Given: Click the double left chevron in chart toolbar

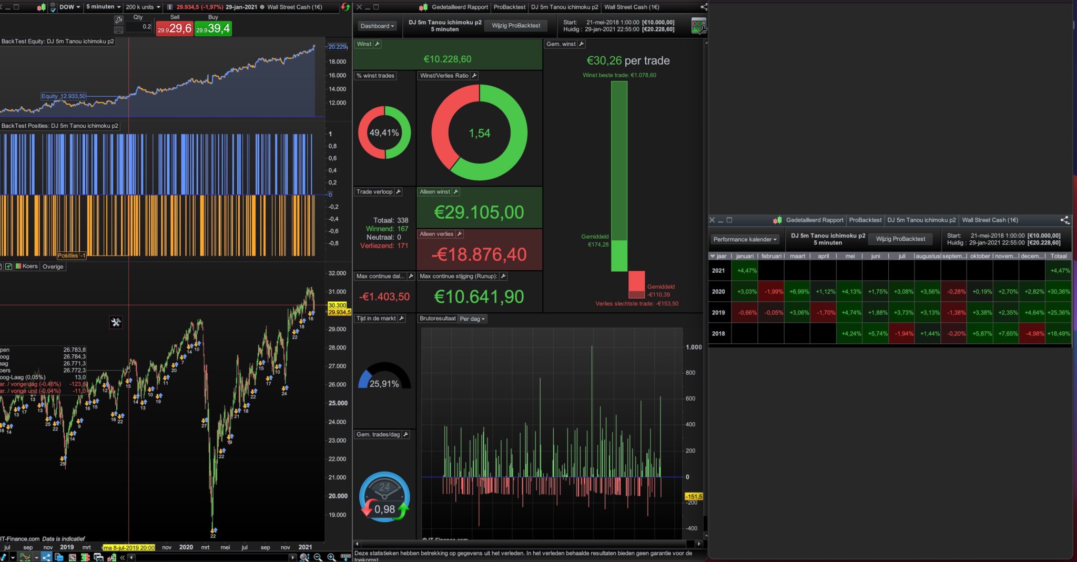Looking at the screenshot, I should tap(123, 557).
